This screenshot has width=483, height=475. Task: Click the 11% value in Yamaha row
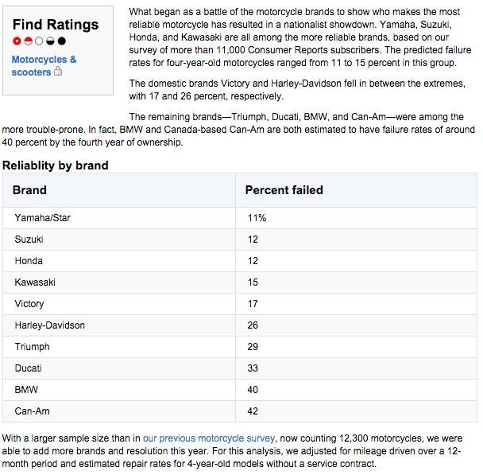(257, 218)
